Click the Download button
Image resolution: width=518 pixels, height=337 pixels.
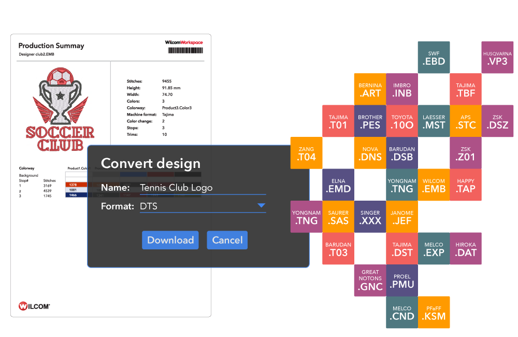point(170,240)
